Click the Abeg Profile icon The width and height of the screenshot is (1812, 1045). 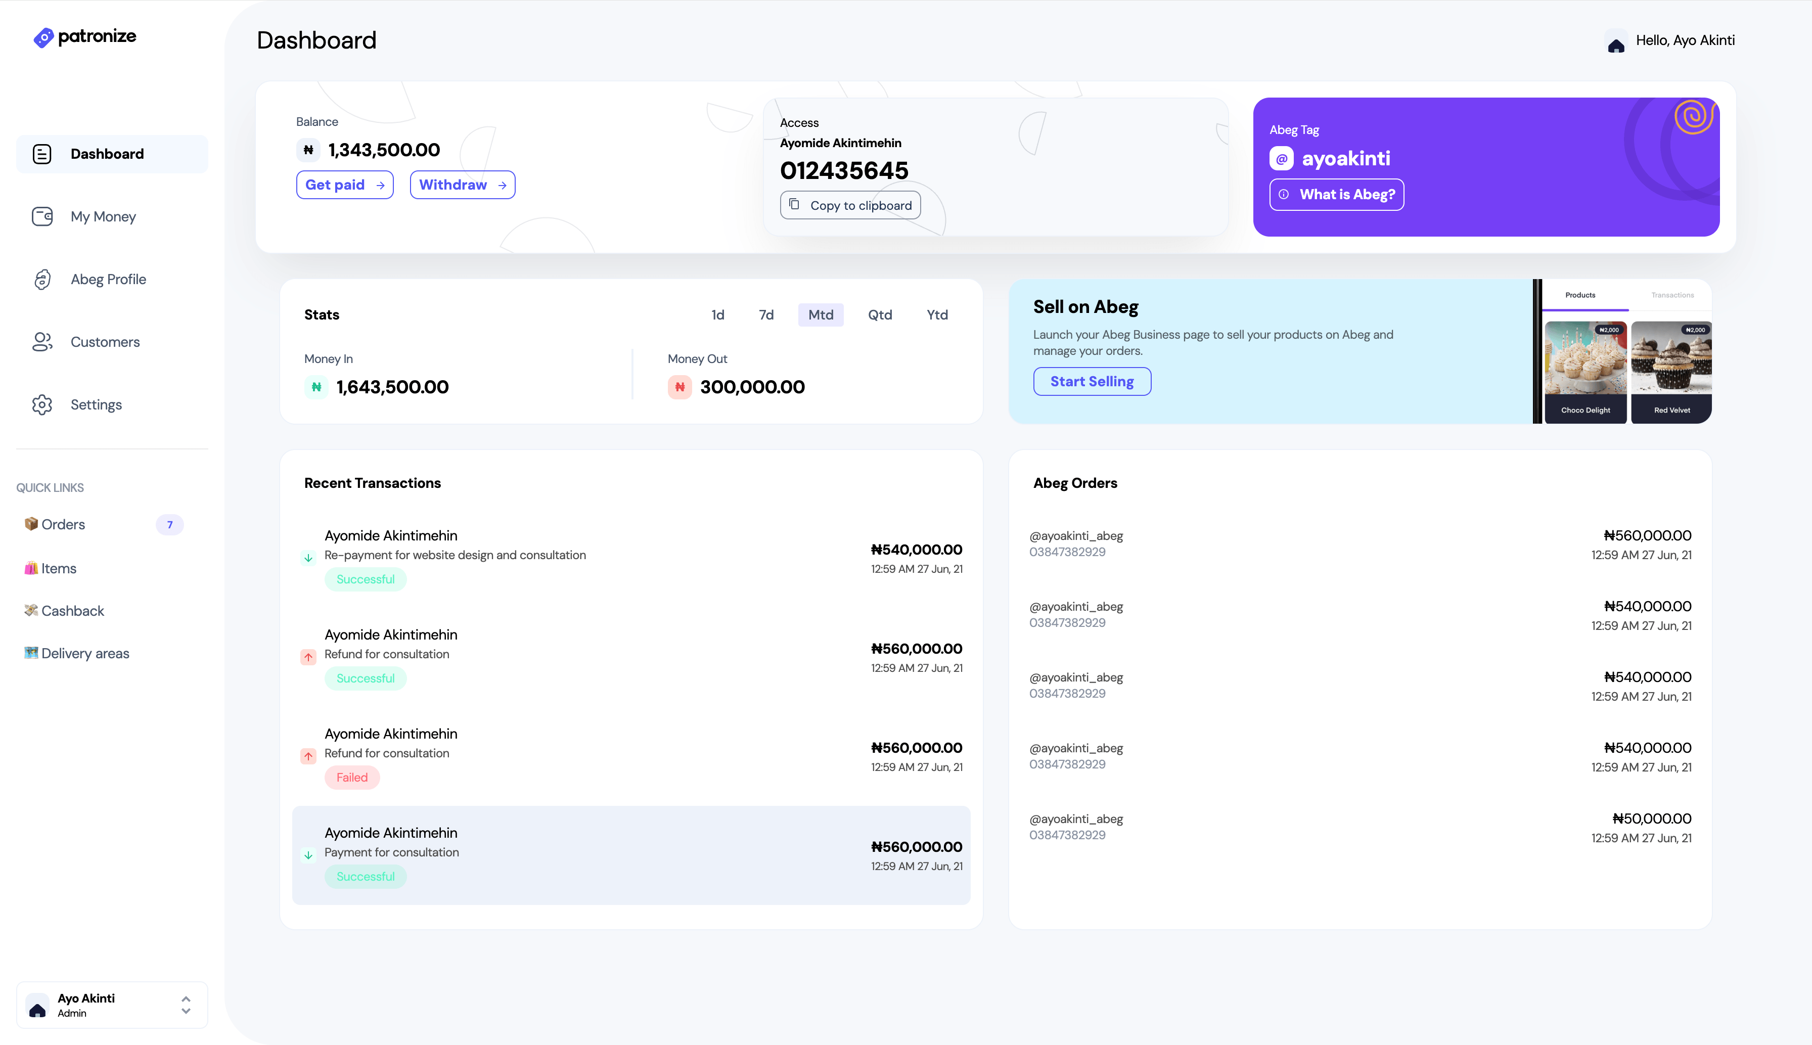[x=42, y=279]
